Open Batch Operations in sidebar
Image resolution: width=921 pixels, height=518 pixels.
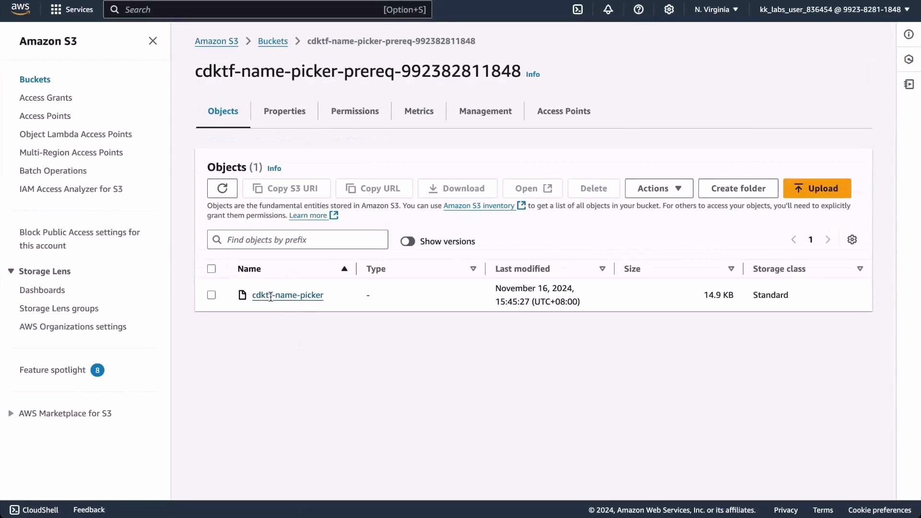[53, 171]
